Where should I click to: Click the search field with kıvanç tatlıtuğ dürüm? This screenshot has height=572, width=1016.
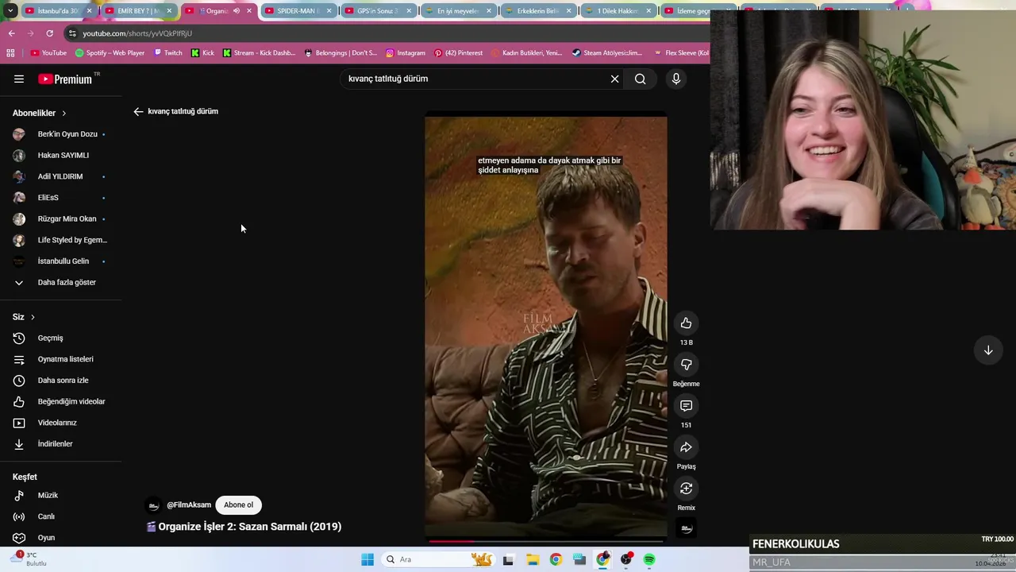(476, 79)
